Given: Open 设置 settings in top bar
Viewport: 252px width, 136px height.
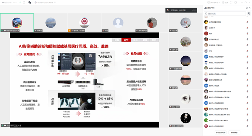Looking at the screenshot, I should [x=225, y=3].
